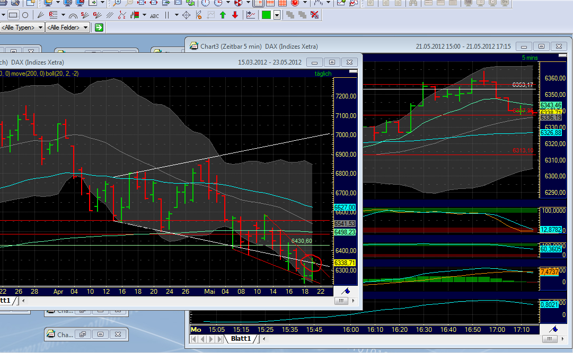This screenshot has width=573, height=353.
Task: Switch to the Blatt1 tab in Chart3
Action: [241, 339]
